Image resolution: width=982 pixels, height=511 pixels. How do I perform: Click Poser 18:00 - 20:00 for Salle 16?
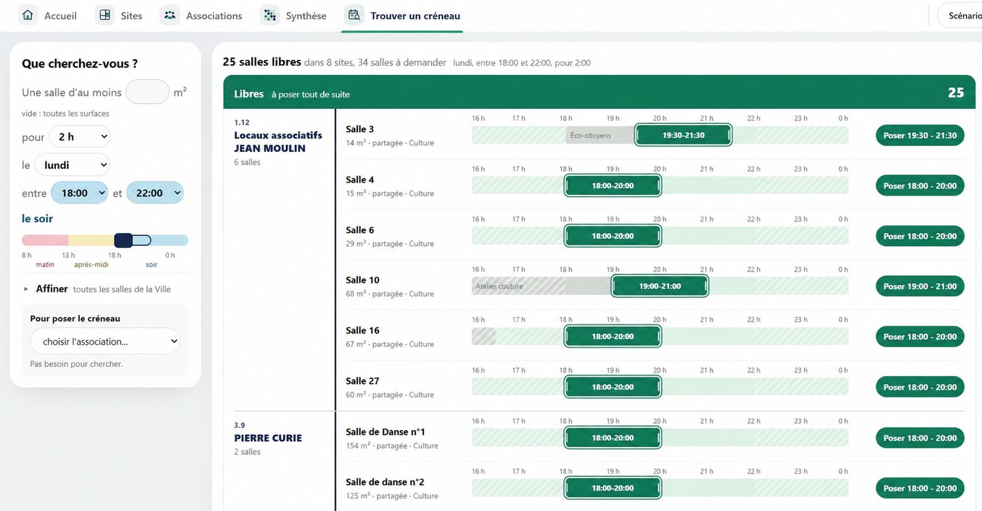[x=920, y=337]
